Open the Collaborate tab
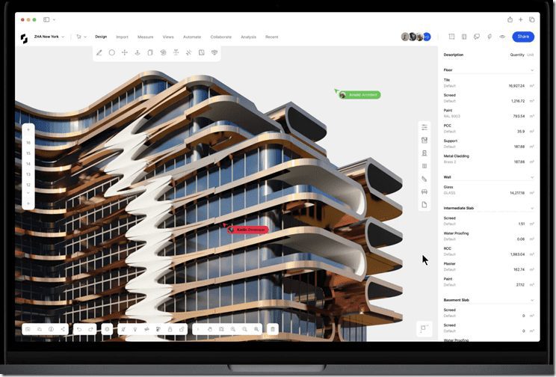The height and width of the screenshot is (377, 556). click(220, 37)
